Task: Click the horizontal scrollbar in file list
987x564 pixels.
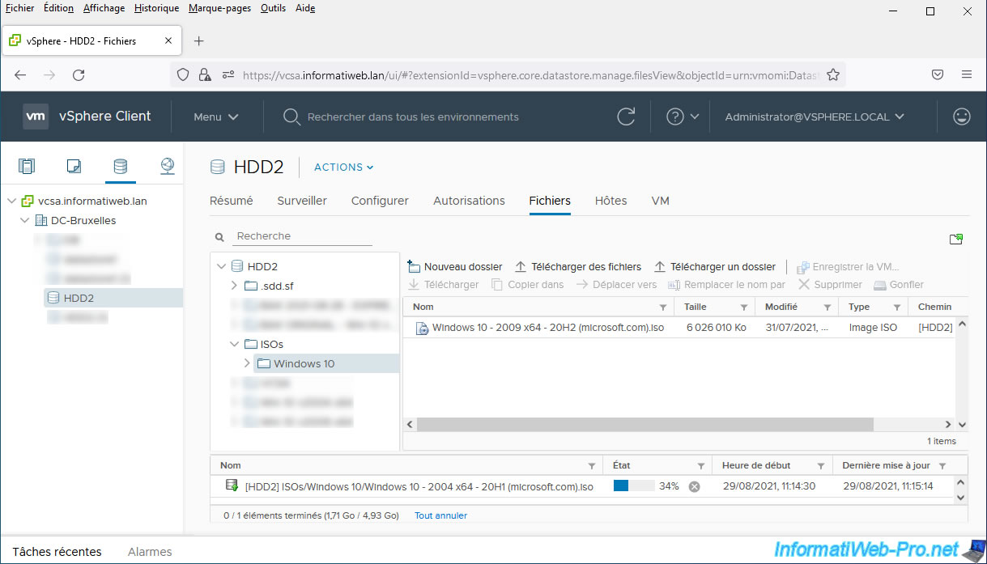Action: click(645, 424)
